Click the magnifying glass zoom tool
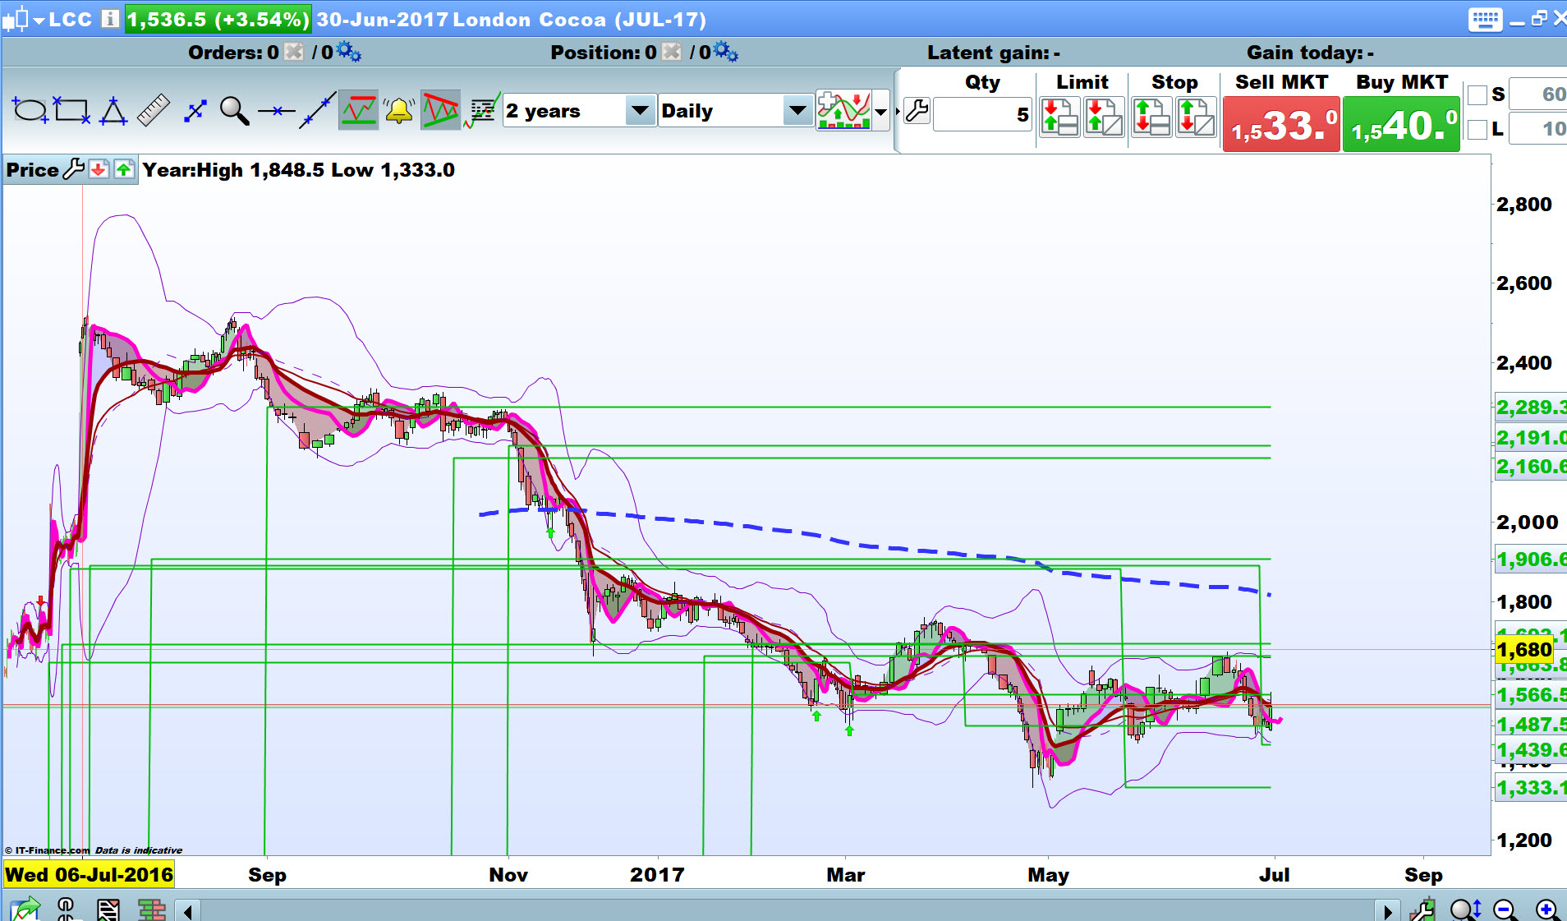Image resolution: width=1567 pixels, height=921 pixels. tap(234, 110)
